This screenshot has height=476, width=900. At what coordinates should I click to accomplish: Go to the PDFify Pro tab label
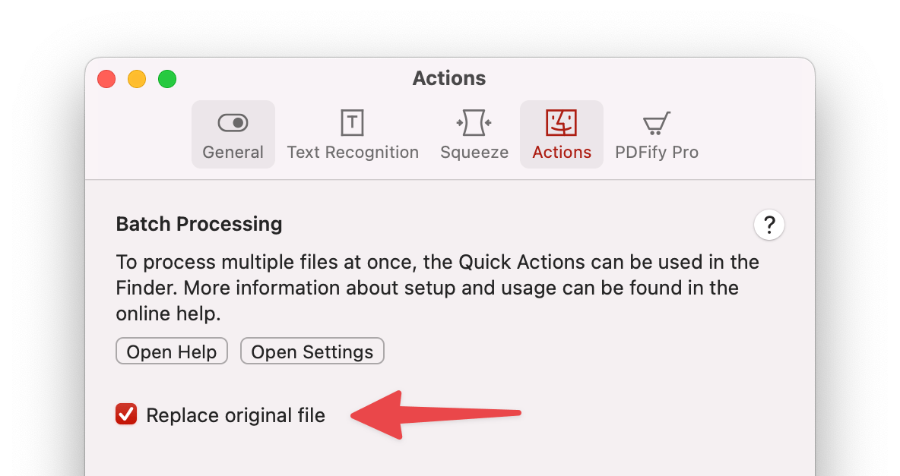pyautogui.click(x=656, y=152)
